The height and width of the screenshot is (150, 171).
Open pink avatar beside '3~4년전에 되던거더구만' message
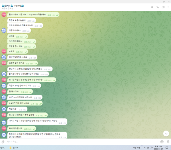pos(4,80)
